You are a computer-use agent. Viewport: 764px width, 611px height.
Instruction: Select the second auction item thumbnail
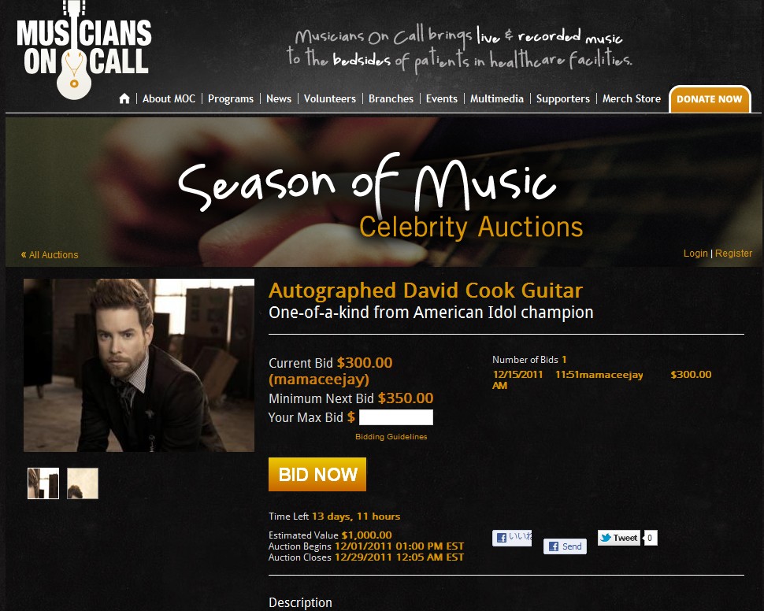[x=83, y=483]
